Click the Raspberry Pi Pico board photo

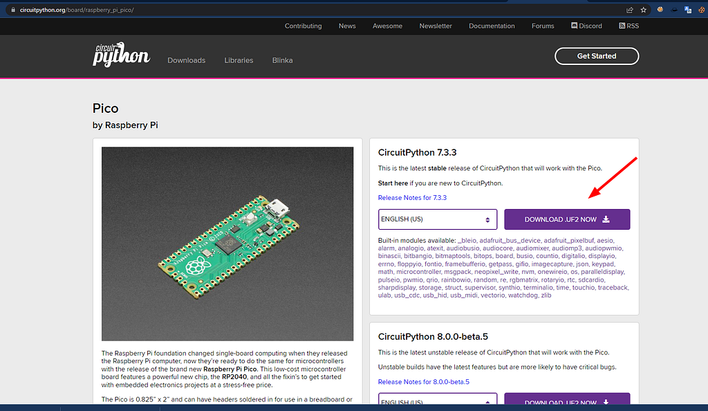click(227, 244)
